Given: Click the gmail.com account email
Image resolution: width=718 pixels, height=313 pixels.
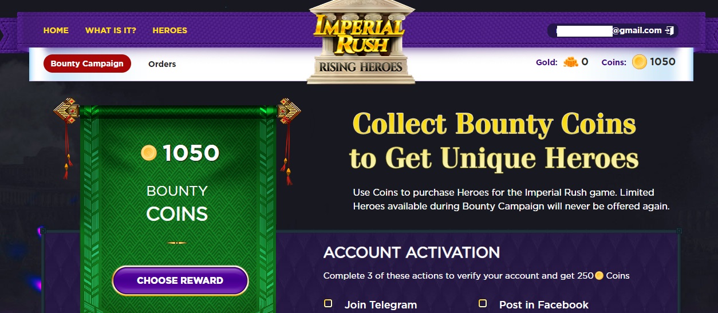Looking at the screenshot, I should (x=610, y=31).
